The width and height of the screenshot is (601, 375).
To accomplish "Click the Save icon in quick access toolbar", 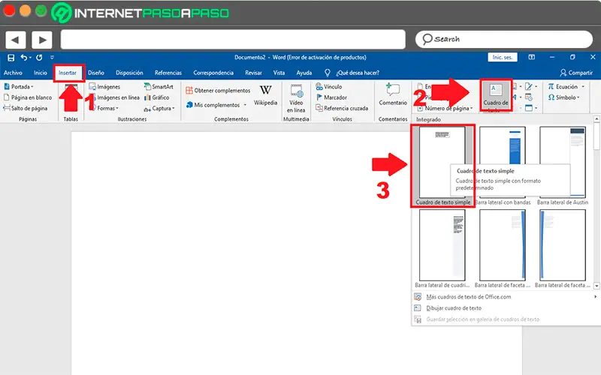I will [x=11, y=58].
